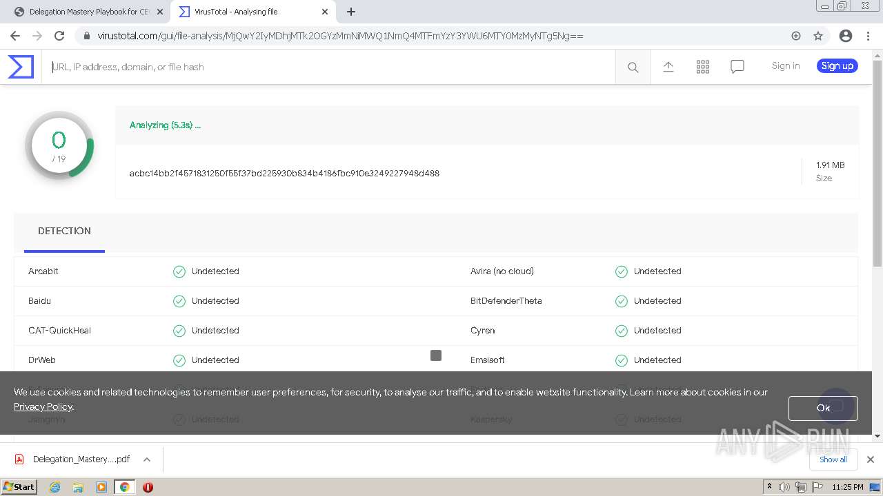This screenshot has width=883, height=496.
Task: Click the Cyren Undetected check icon
Action: tap(622, 331)
